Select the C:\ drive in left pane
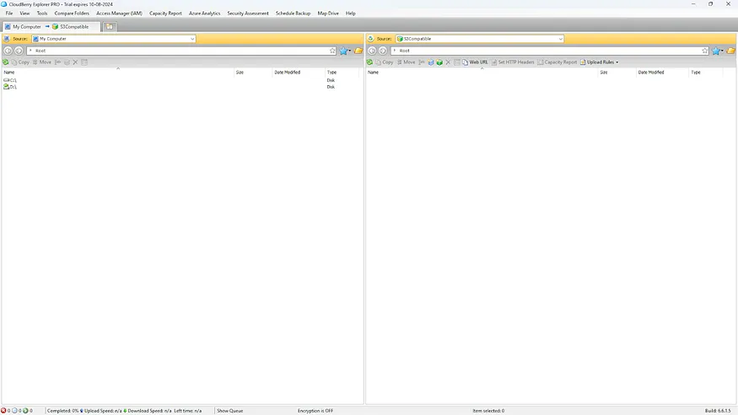 (11, 80)
